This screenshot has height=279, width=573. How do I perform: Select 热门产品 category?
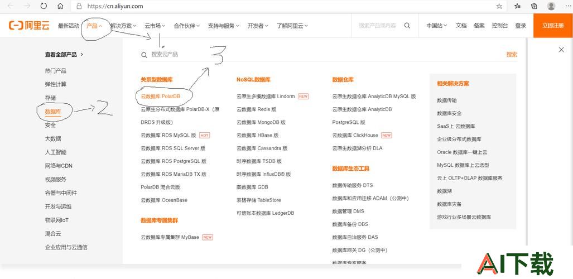[x=56, y=70]
